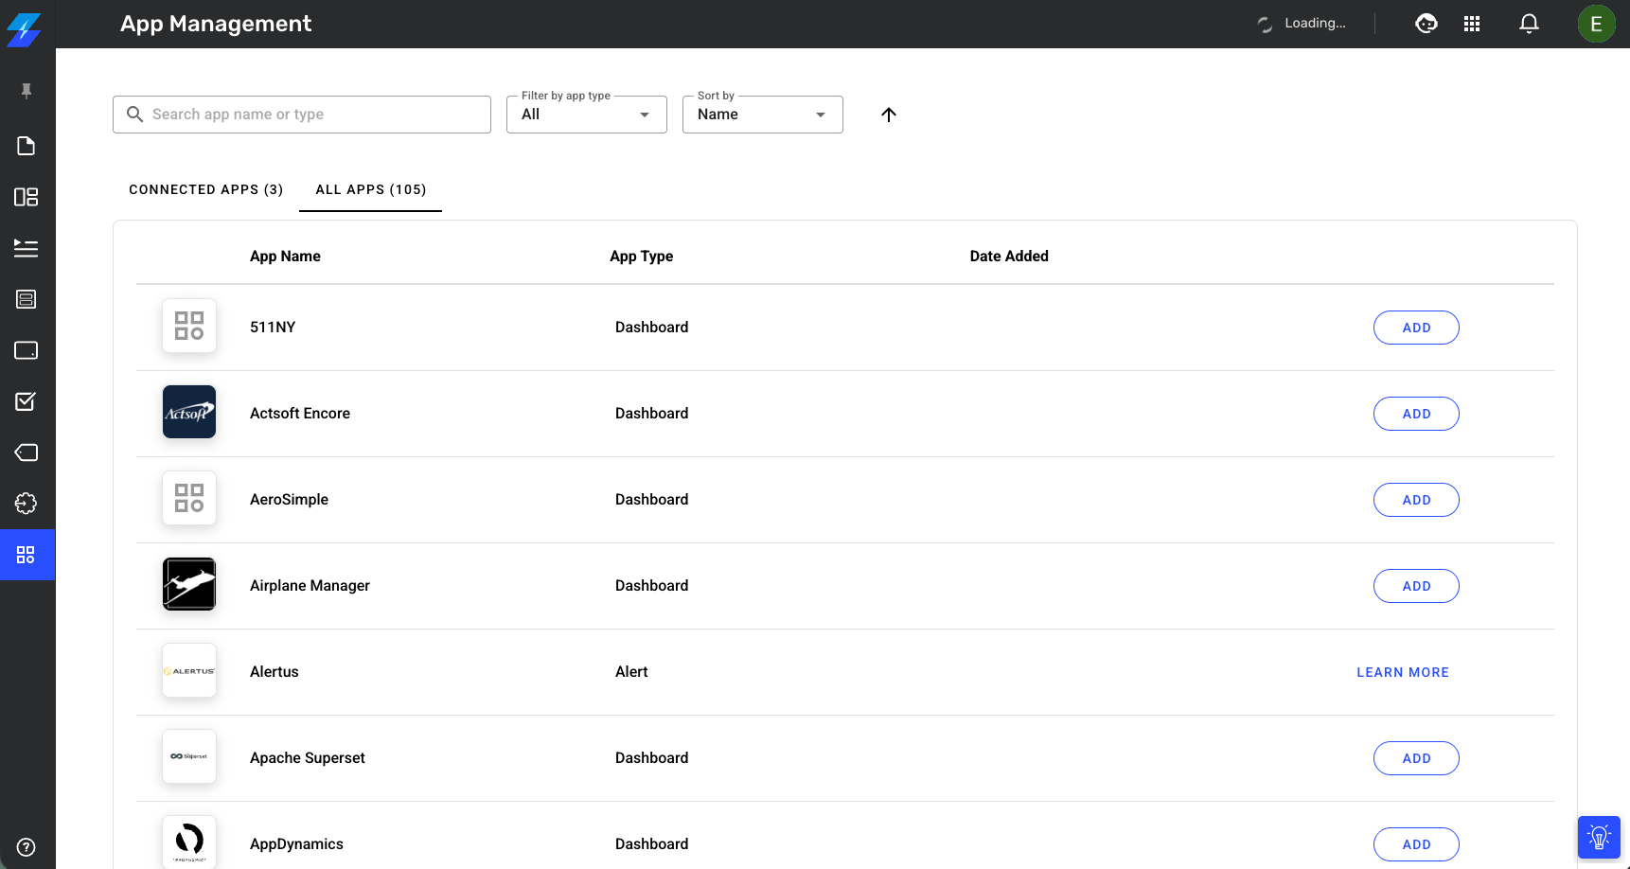Open the tag label sidebar icon
The width and height of the screenshot is (1630, 869).
click(27, 452)
